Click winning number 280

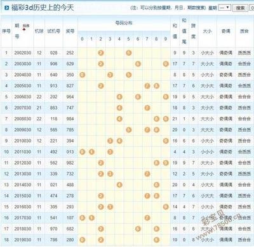click(70, 240)
